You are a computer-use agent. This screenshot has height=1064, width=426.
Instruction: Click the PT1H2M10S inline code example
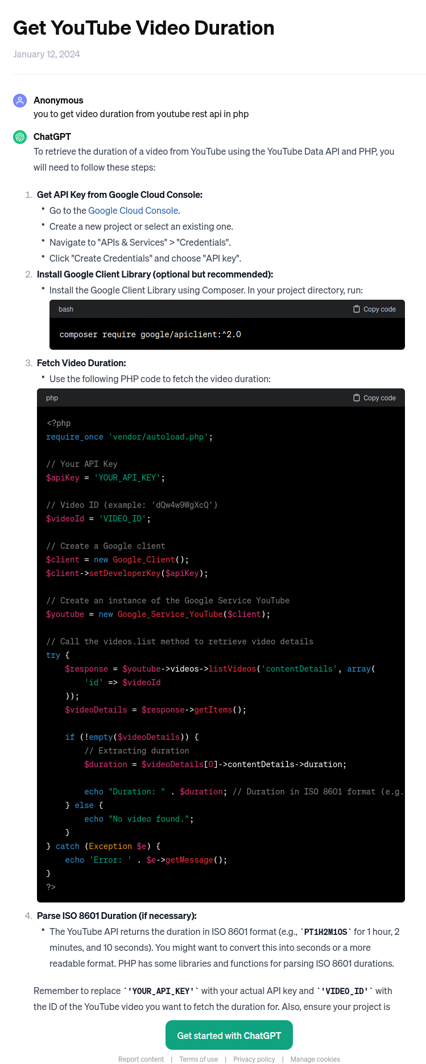[326, 931]
